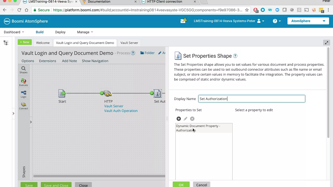Go to the Deploy menu
The height and width of the screenshot is (187, 333).
(x=60, y=32)
